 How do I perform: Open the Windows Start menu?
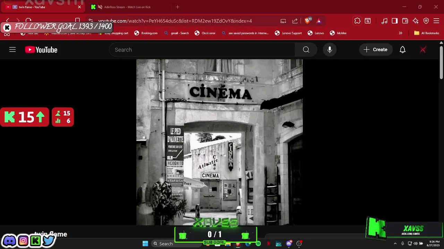tap(145, 243)
